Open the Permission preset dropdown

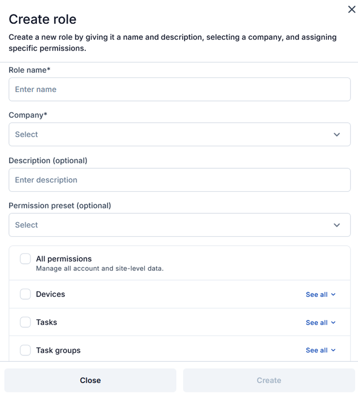coord(179,225)
